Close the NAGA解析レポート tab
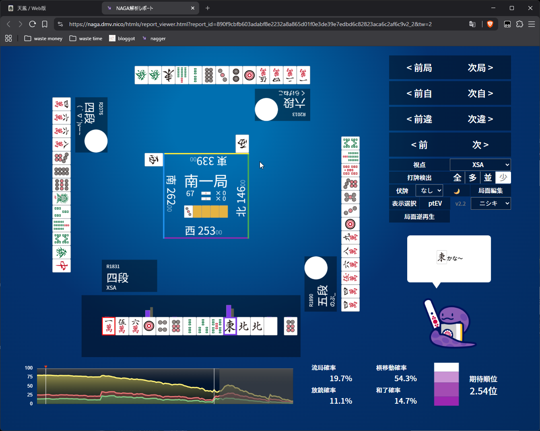 [193, 8]
